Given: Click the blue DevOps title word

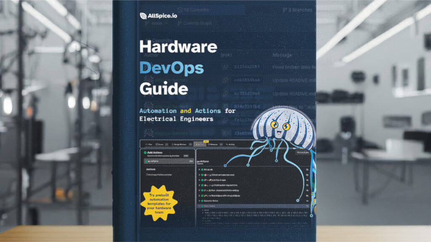Looking at the screenshot, I should click(172, 68).
